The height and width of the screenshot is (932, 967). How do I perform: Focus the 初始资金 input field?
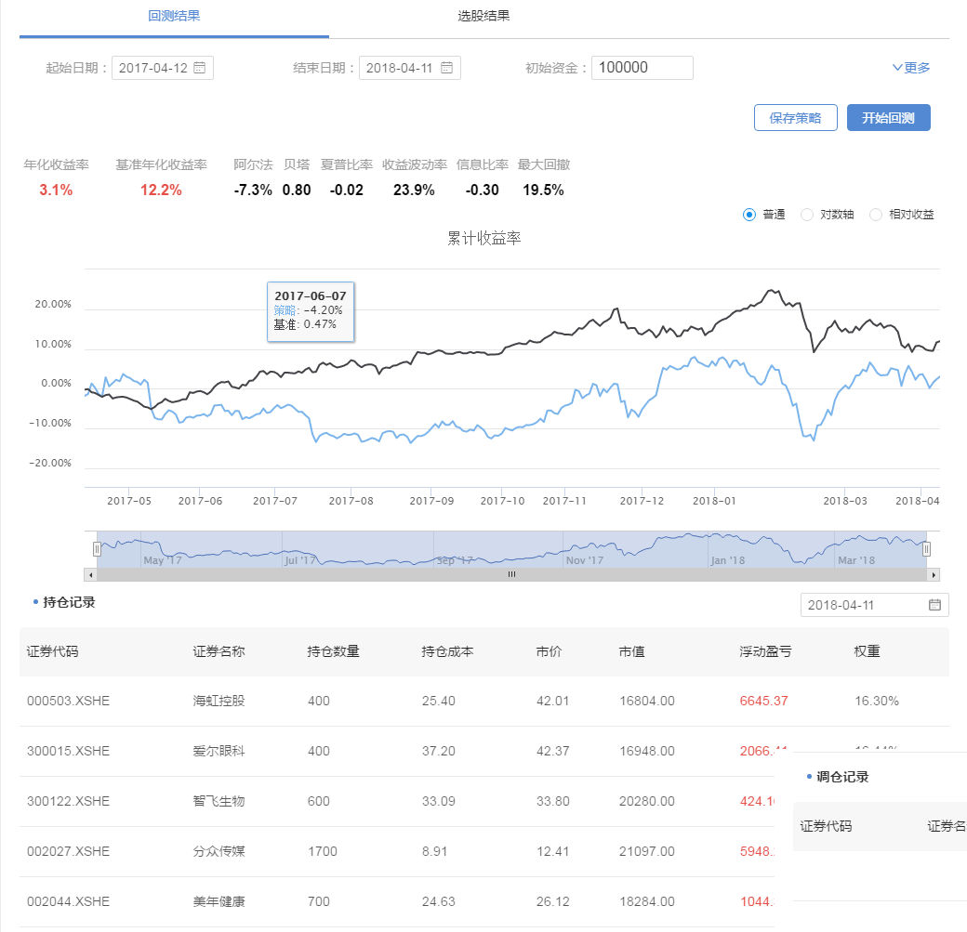tap(642, 68)
